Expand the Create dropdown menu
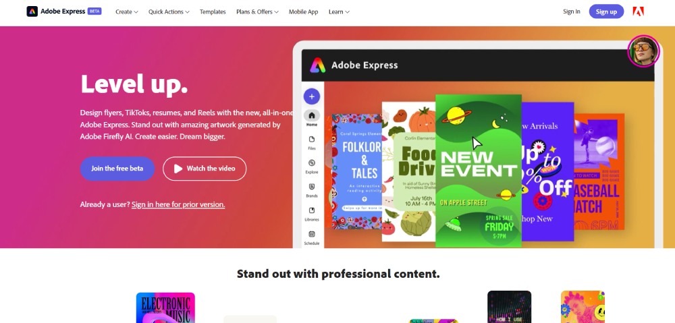This screenshot has height=323, width=675. [x=127, y=12]
